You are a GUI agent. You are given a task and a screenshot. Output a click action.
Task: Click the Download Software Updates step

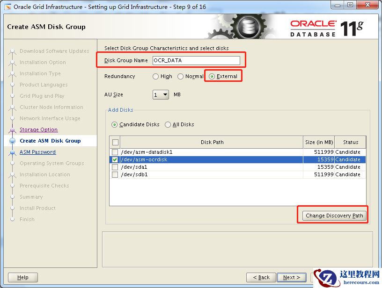(55, 51)
